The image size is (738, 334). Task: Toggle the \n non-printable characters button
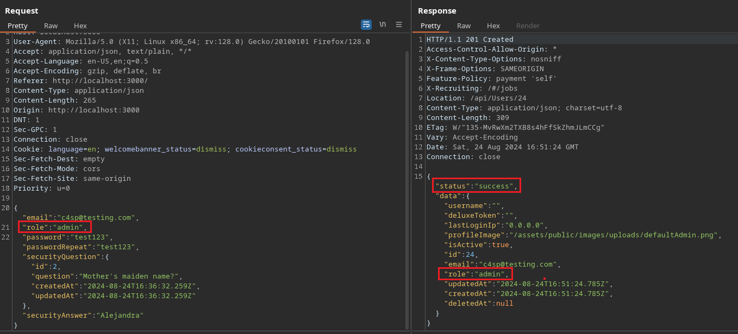point(383,24)
